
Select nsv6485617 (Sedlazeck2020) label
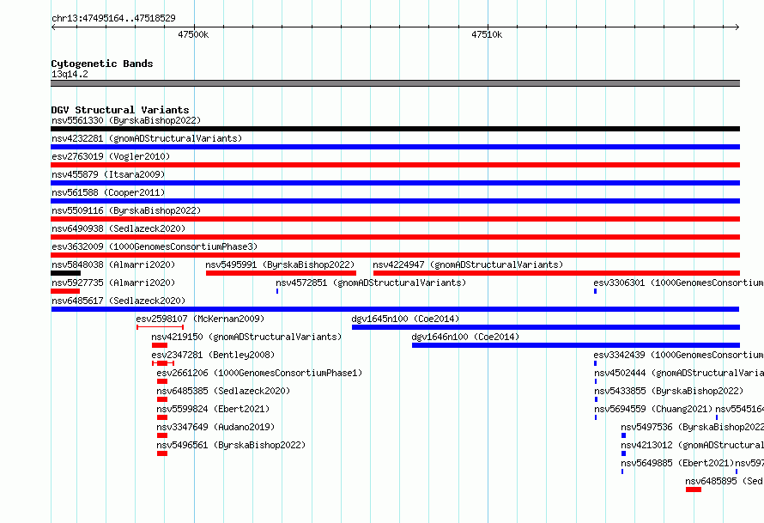click(x=118, y=301)
